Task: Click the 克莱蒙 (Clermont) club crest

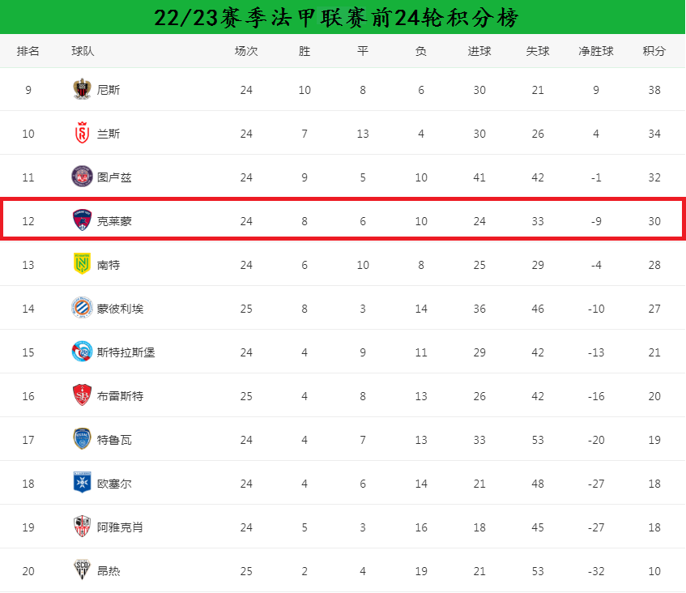Action: (x=82, y=220)
